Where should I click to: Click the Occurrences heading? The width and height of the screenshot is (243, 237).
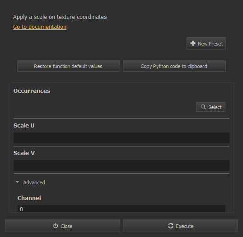[32, 91]
